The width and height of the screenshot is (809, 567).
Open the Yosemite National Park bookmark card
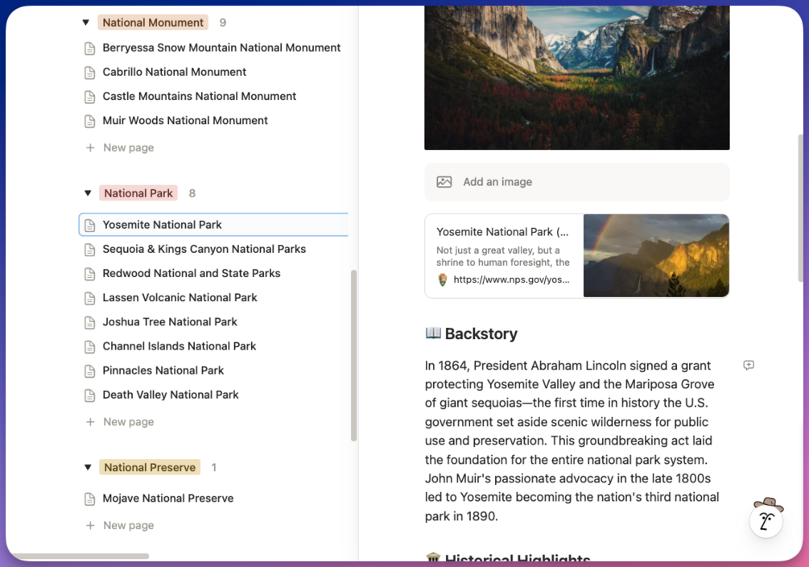(x=577, y=255)
